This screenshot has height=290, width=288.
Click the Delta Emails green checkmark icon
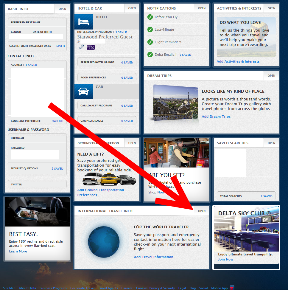pos(150,55)
